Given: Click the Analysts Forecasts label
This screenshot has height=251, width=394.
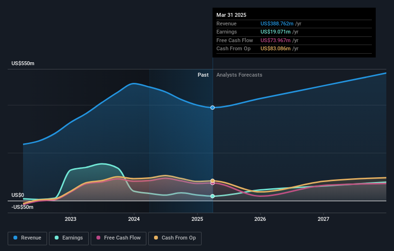Looking at the screenshot, I should [239, 75].
